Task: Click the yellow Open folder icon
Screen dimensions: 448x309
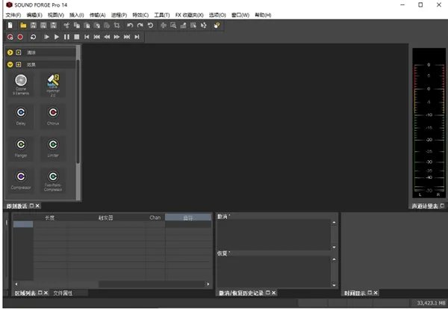Action: click(23, 25)
